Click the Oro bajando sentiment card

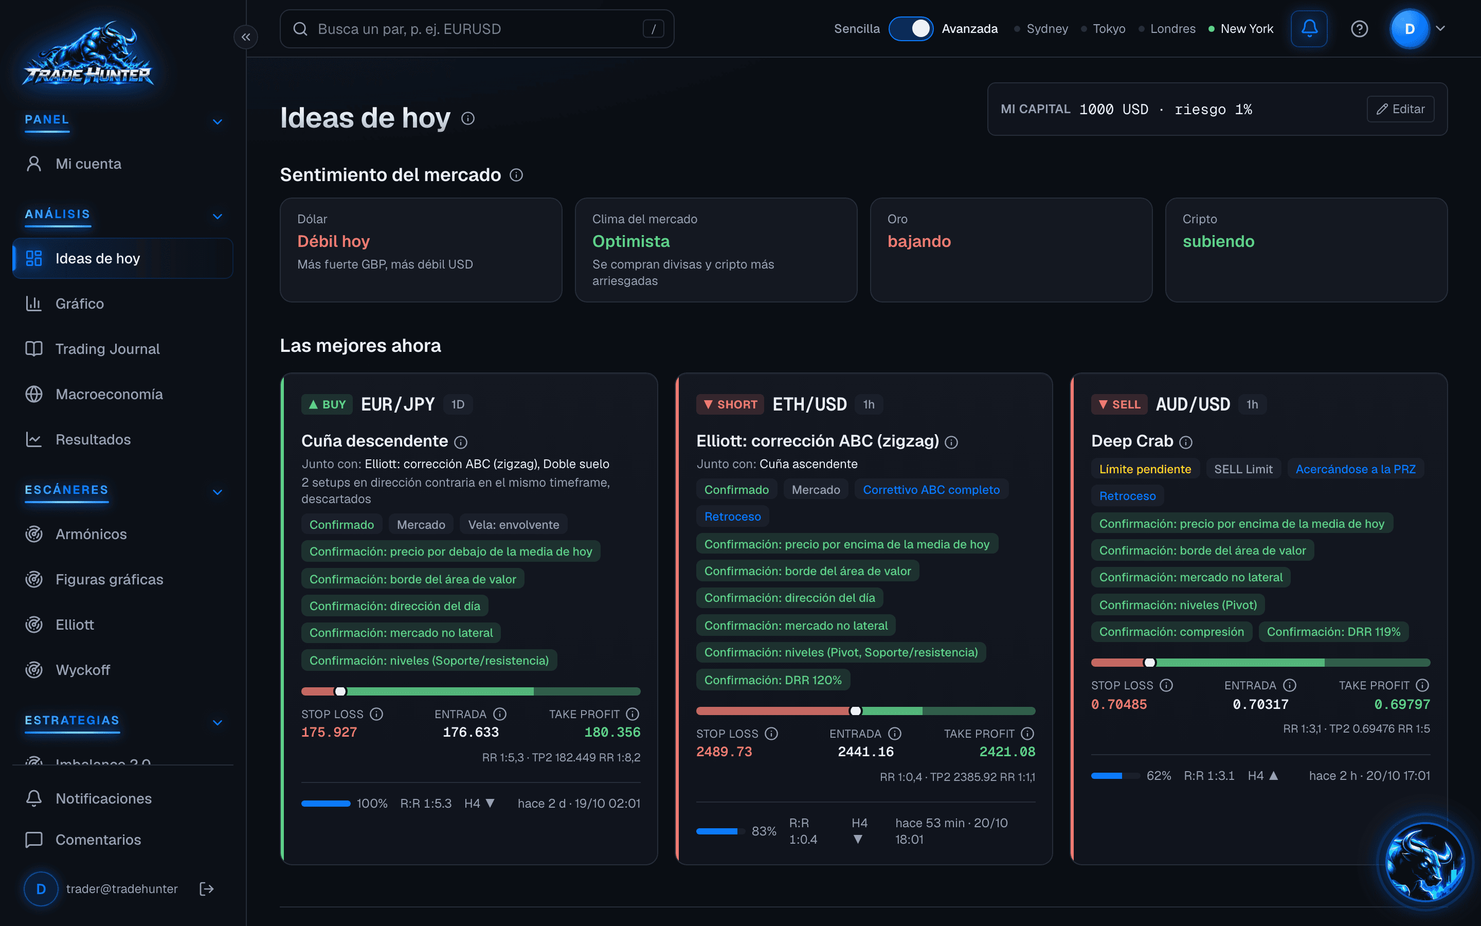coord(1011,250)
